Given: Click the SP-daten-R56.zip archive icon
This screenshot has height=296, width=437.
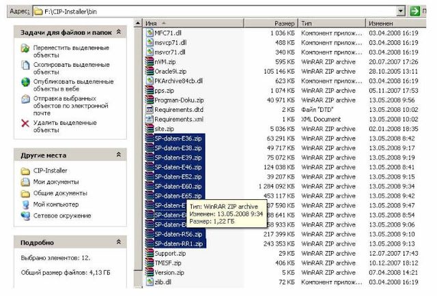Looking at the screenshot, I should point(150,234).
